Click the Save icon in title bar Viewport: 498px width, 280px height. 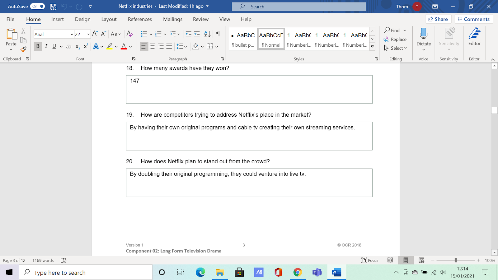tap(53, 7)
